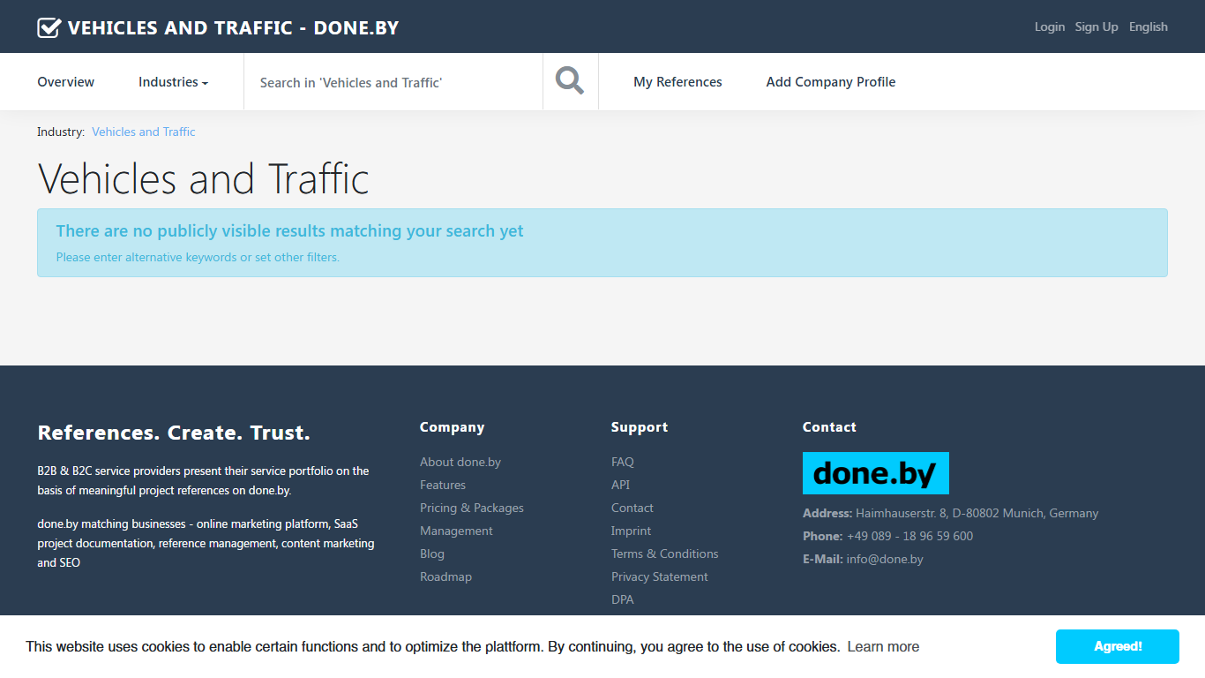The image size is (1205, 678).
Task: Open Terms & Conditions link
Action: [665, 554]
